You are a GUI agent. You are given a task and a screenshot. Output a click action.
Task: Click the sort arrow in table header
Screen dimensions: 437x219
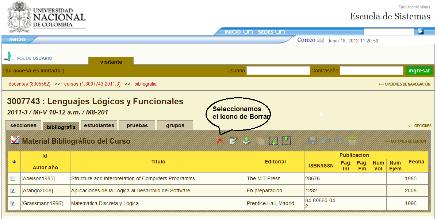coord(14,162)
